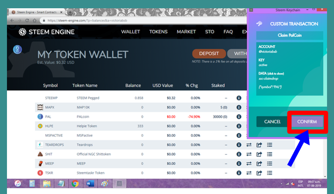Viewport: 334px width, 194px height.
Task: Click the MAPX token icon
Action: (40, 107)
